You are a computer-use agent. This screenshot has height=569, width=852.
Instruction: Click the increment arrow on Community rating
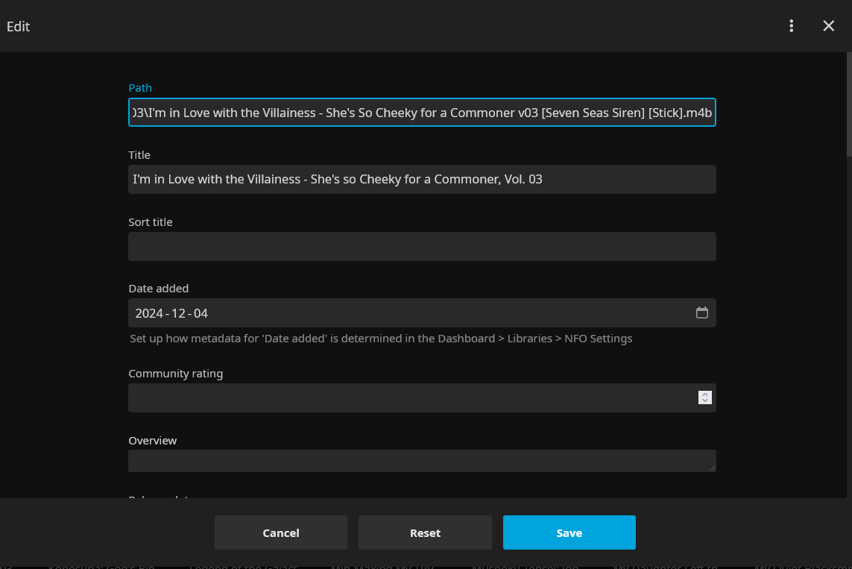click(x=705, y=394)
